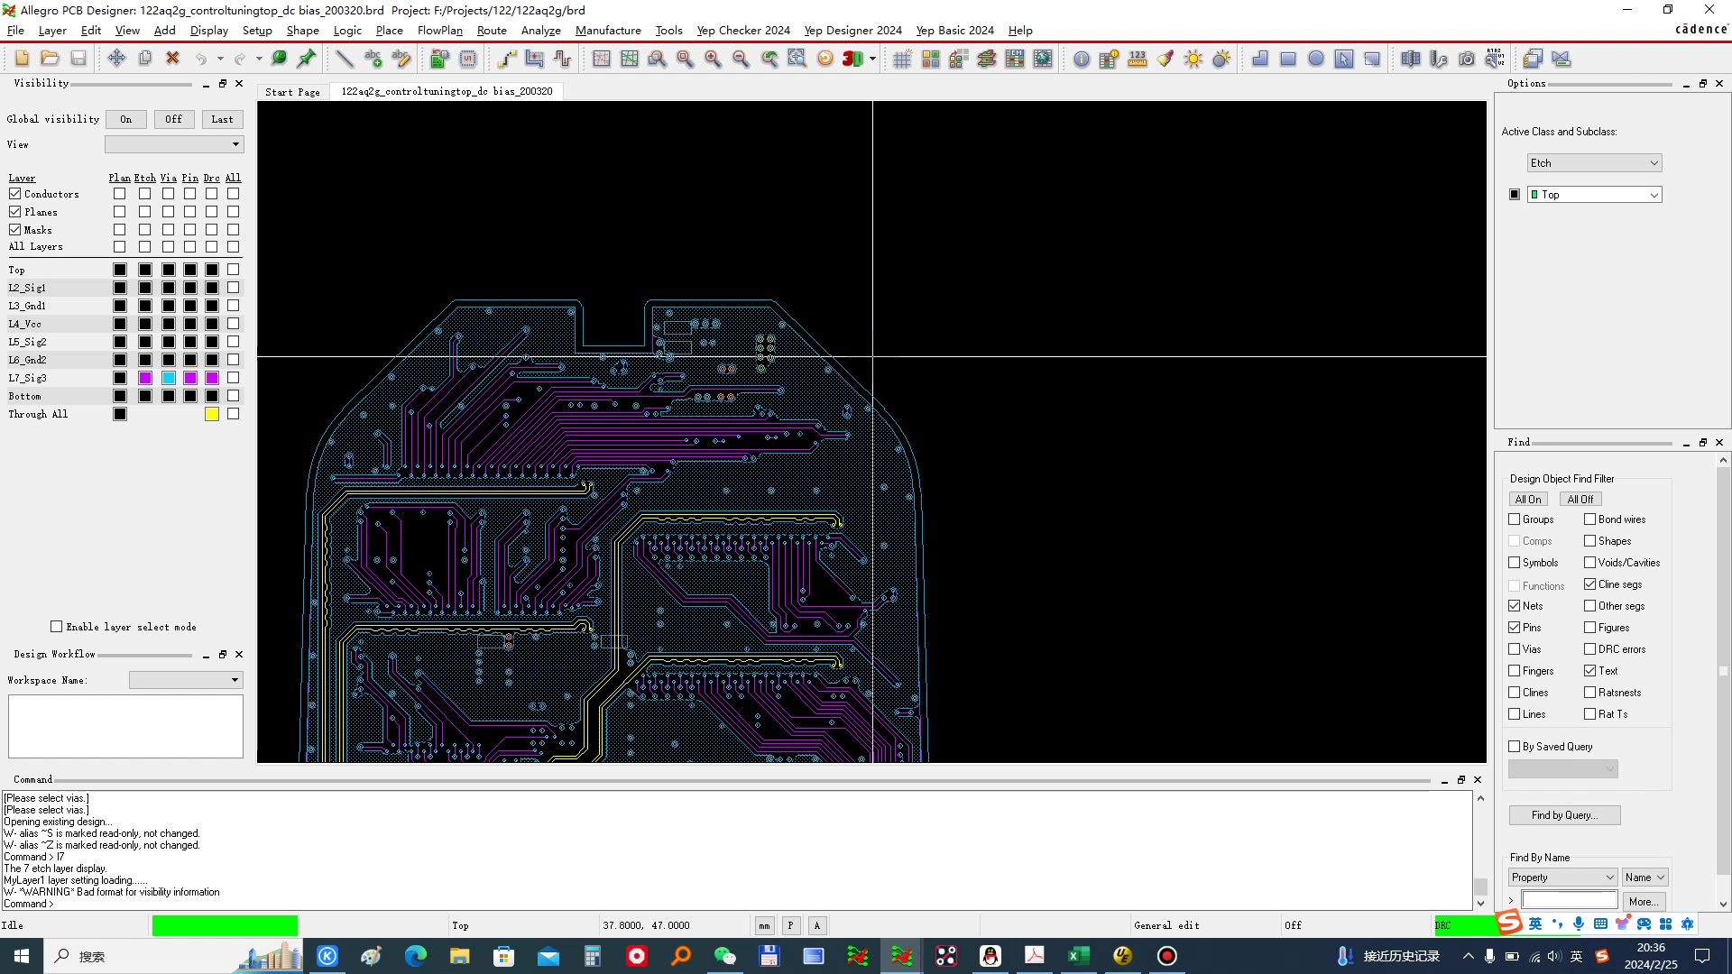
Task: Open the Property find-by-name dropdown
Action: pos(1562,878)
